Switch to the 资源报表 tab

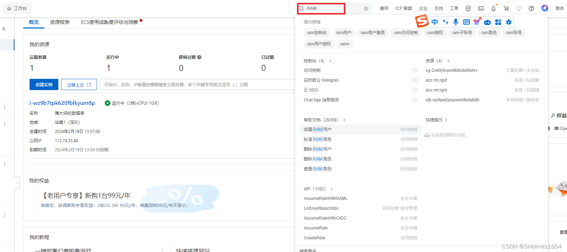pyautogui.click(x=60, y=22)
